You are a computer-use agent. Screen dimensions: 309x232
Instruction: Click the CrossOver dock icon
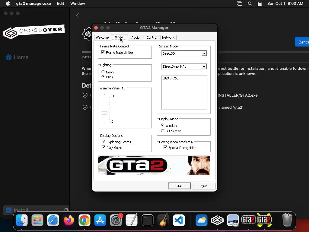coord(217,220)
